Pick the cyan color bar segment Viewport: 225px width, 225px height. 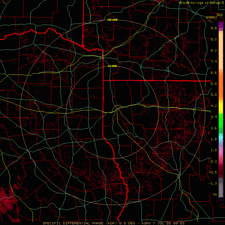coord(221,137)
